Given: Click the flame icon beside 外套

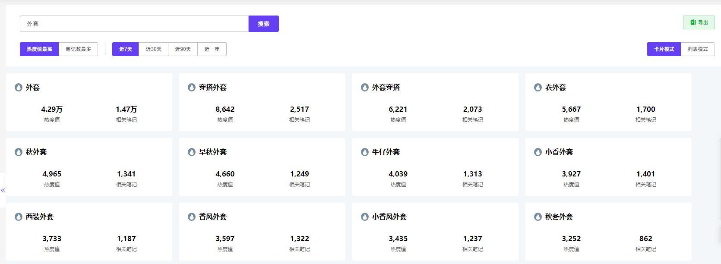Looking at the screenshot, I should (19, 87).
